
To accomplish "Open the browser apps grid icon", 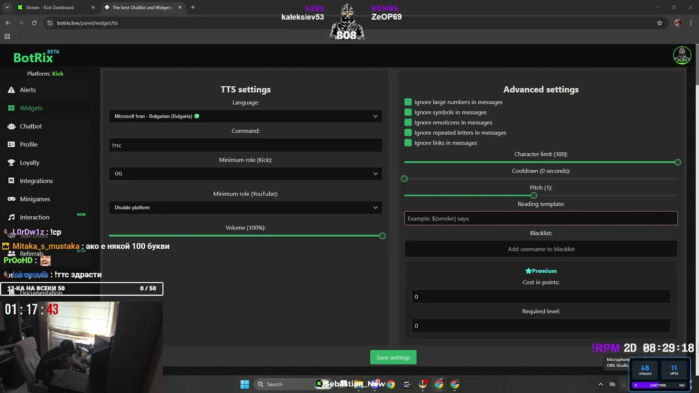I will coord(7,36).
